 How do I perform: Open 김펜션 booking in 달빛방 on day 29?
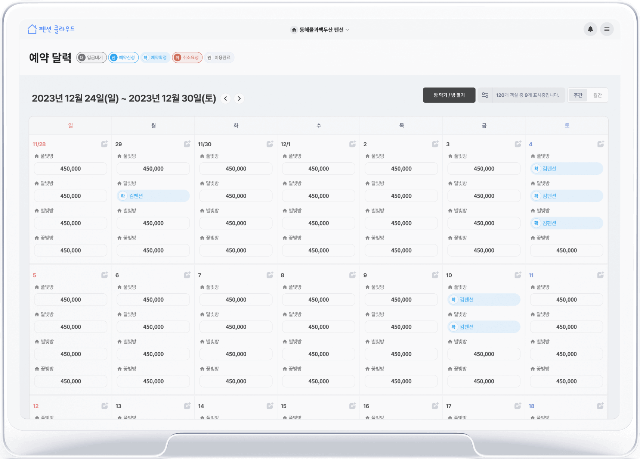tap(153, 196)
